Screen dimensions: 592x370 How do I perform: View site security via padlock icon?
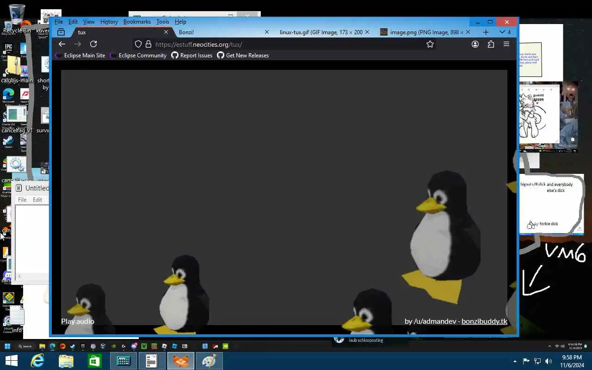point(148,44)
